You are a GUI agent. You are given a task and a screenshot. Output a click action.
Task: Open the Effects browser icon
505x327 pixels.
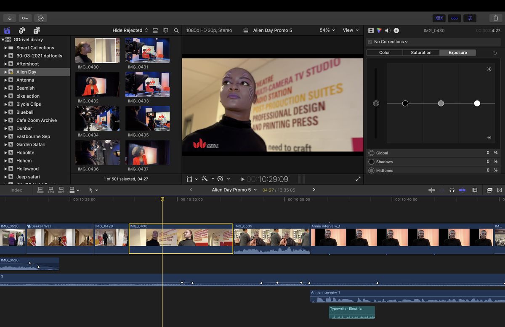(489, 190)
